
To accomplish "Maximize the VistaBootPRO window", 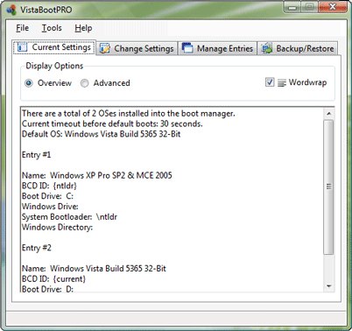I will point(310,7).
